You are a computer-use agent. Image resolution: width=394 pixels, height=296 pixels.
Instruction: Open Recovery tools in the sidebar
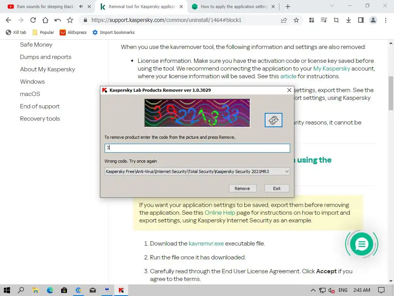click(40, 119)
